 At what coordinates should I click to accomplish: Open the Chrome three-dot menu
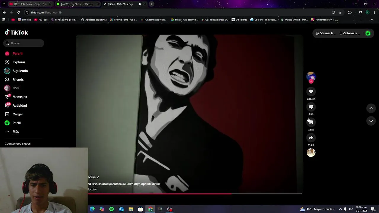click(x=375, y=12)
